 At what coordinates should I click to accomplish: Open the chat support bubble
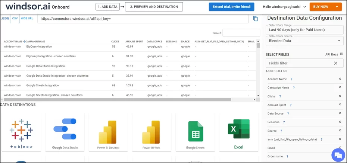click(338, 155)
